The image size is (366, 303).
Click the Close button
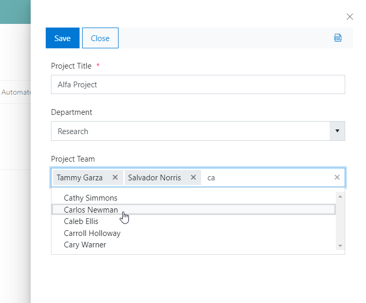[x=100, y=38]
